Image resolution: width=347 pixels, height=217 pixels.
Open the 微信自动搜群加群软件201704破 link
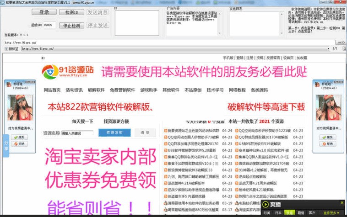click(x=264, y=164)
